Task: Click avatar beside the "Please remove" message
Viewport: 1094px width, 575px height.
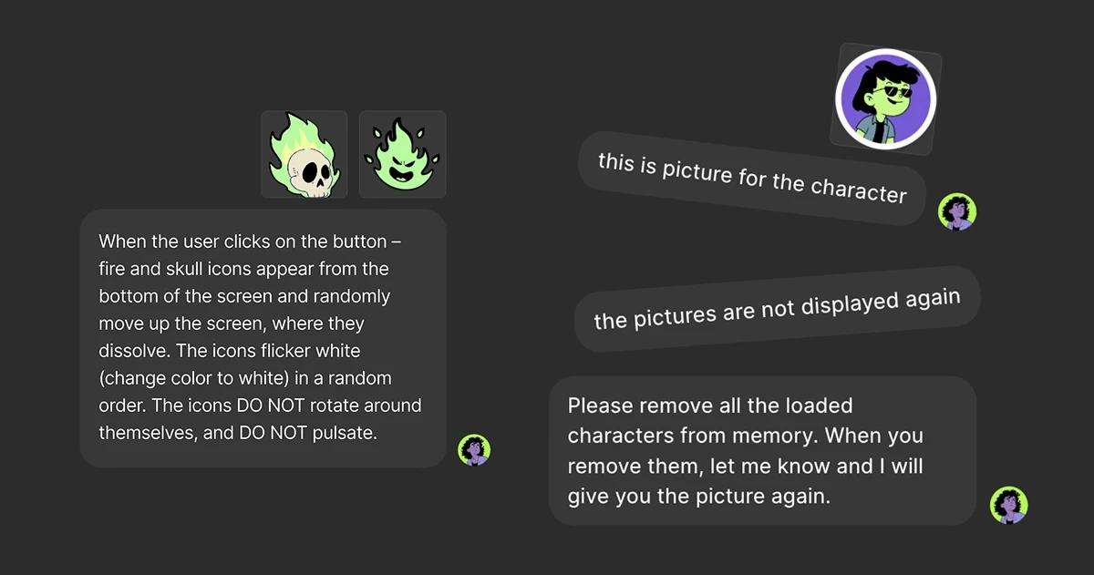Action: [x=1009, y=505]
